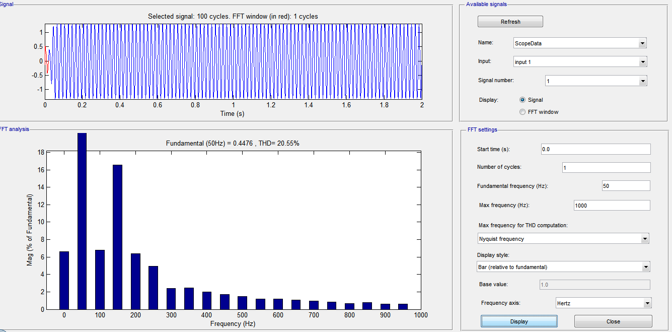This screenshot has width=672, height=332.
Task: Click the red FFT window marker in signal plot
Action: [x=47, y=60]
